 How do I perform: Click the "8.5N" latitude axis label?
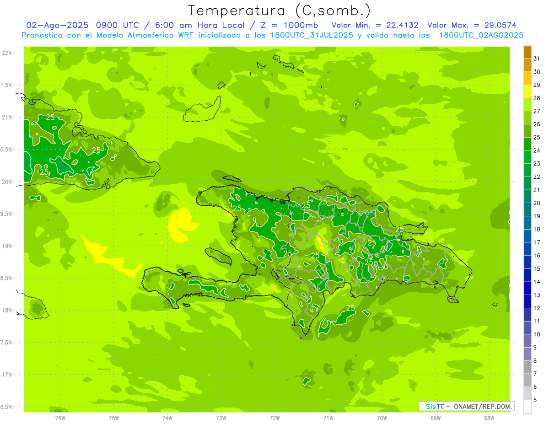click(6, 278)
